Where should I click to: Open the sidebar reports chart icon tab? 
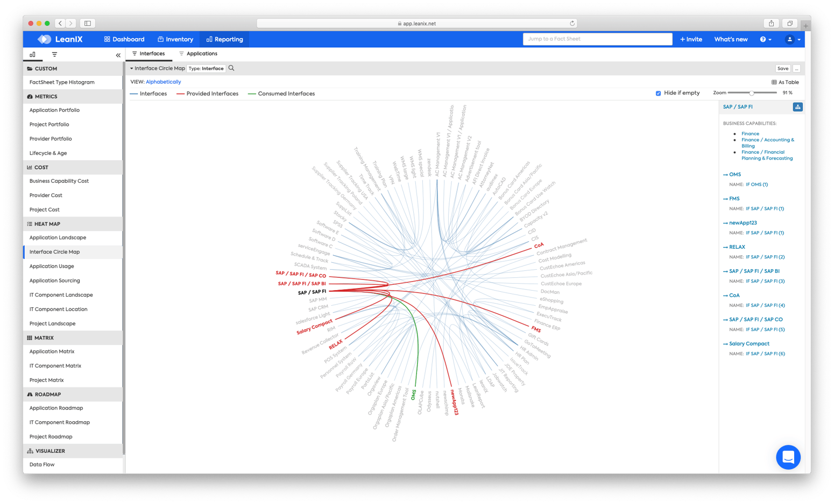tap(32, 55)
